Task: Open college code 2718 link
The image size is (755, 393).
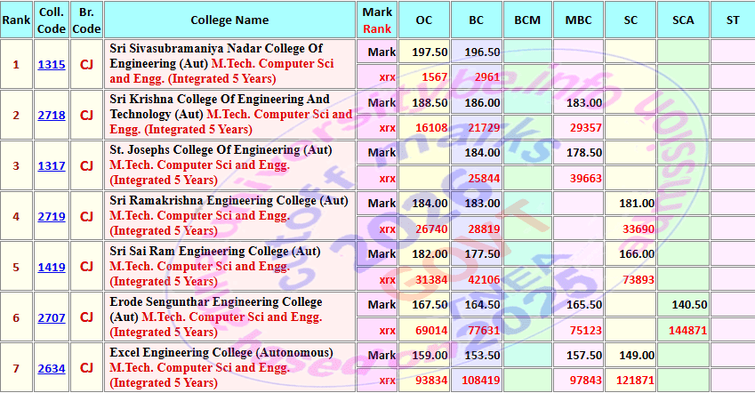Action: pyautogui.click(x=52, y=115)
